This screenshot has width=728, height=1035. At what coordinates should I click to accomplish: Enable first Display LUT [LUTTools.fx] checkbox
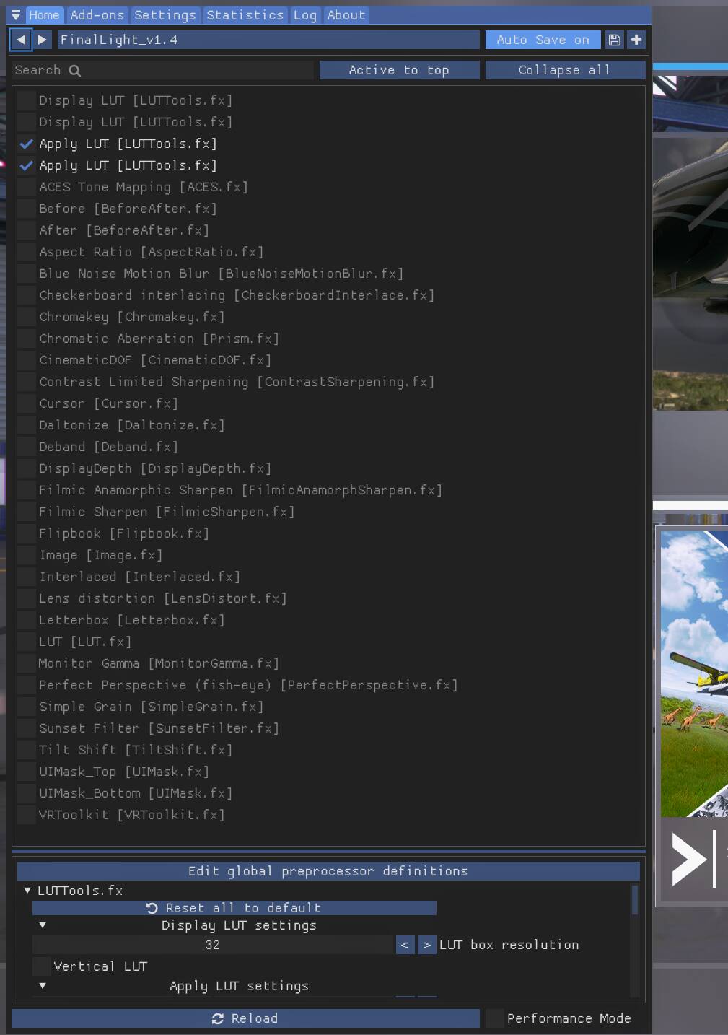click(27, 100)
